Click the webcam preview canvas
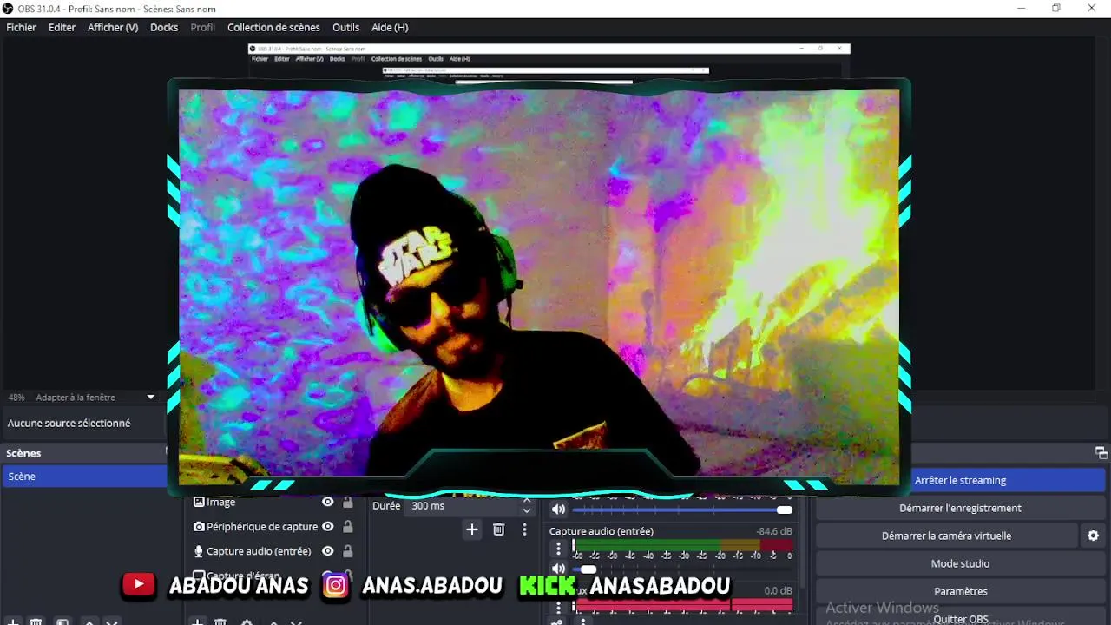 (538, 286)
